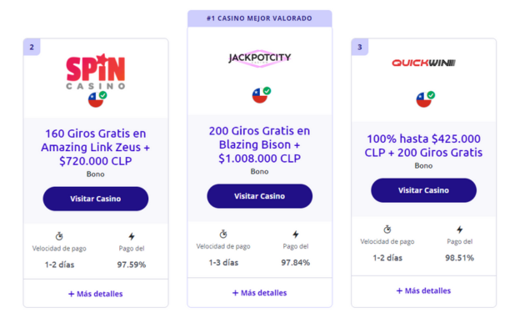Image resolution: width=520 pixels, height=313 pixels.
Task: Expand Más detalles for JackpotCity
Action: click(259, 293)
